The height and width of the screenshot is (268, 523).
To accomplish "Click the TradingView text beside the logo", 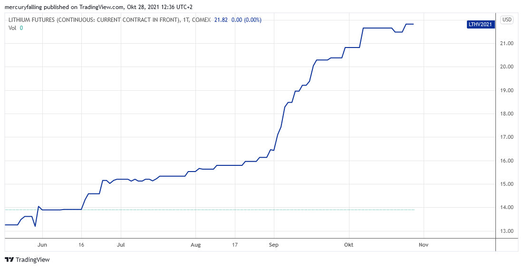I will coord(32,260).
